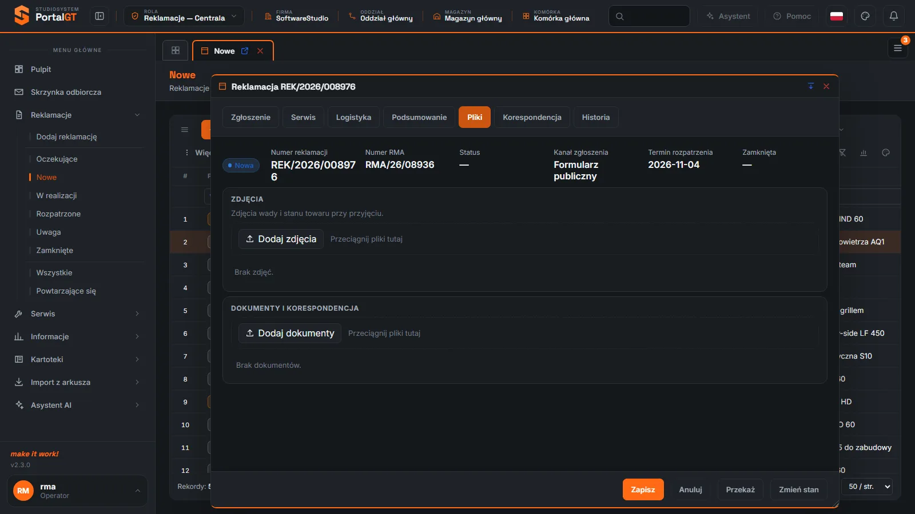Screen dimensions: 915x514
Task: Open Nowe tab in new window
Action: click(x=245, y=51)
